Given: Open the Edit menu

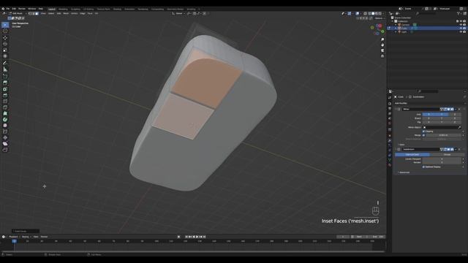Looking at the screenshot, I should click(14, 9).
